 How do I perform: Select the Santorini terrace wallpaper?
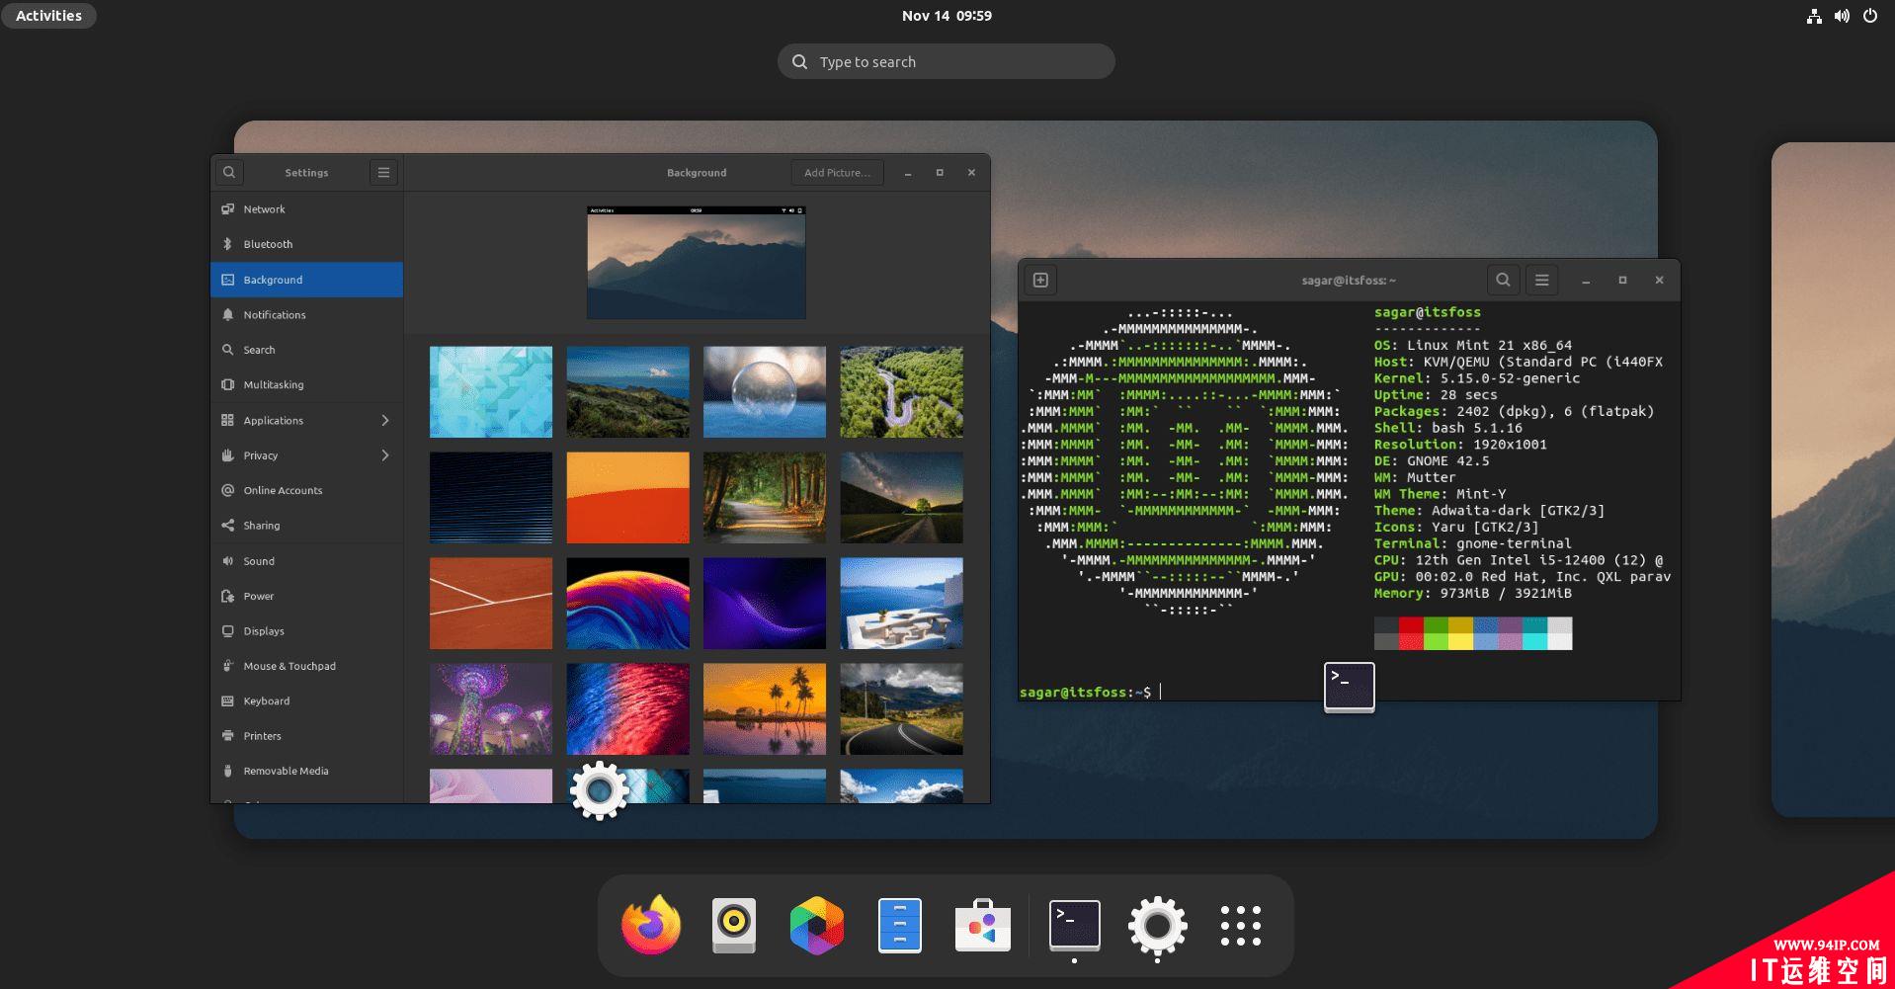902,604
